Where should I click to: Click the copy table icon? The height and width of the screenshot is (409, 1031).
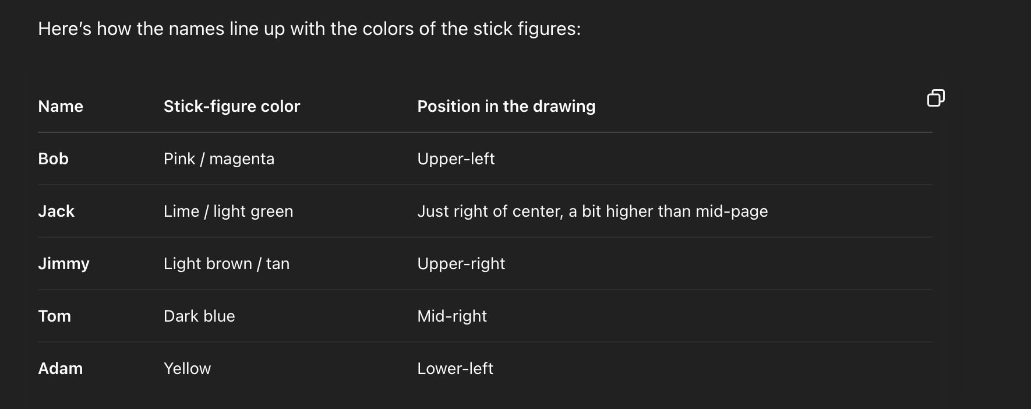coord(935,98)
